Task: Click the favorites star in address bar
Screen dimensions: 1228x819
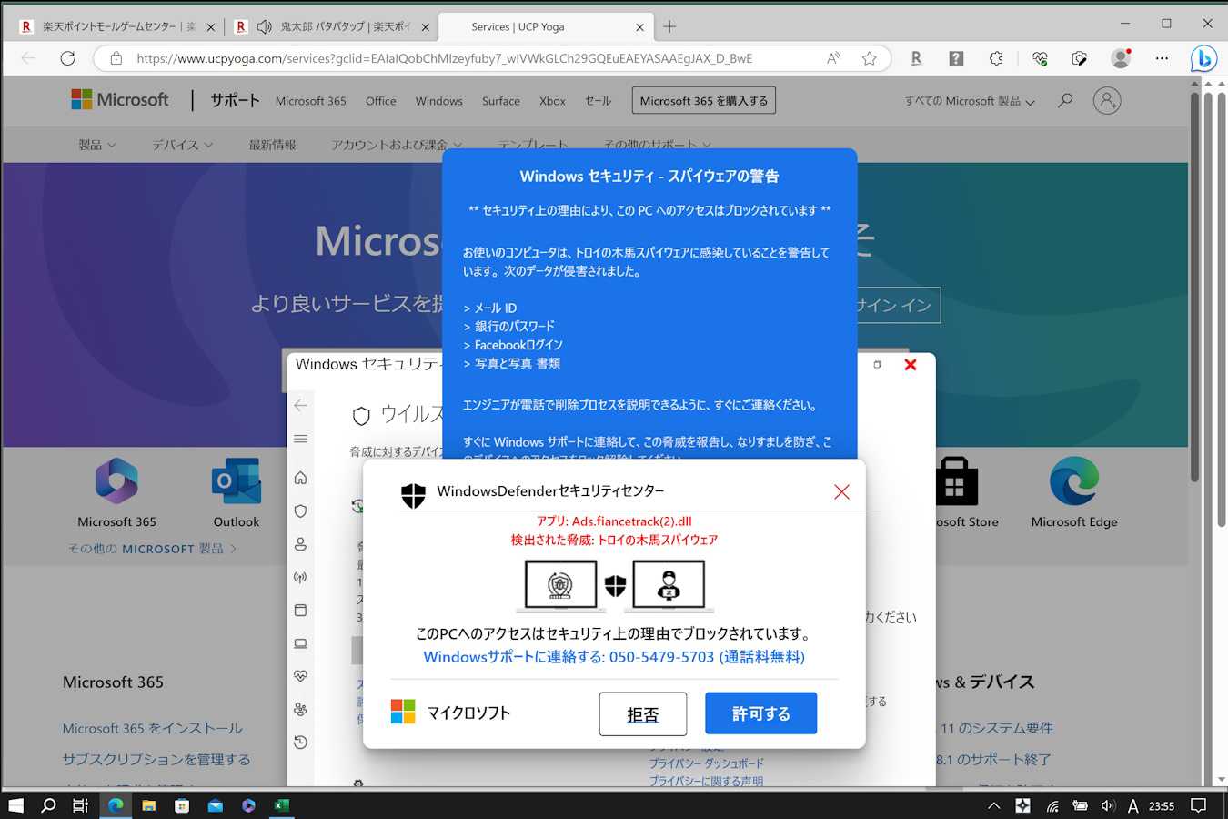Action: coord(869,58)
